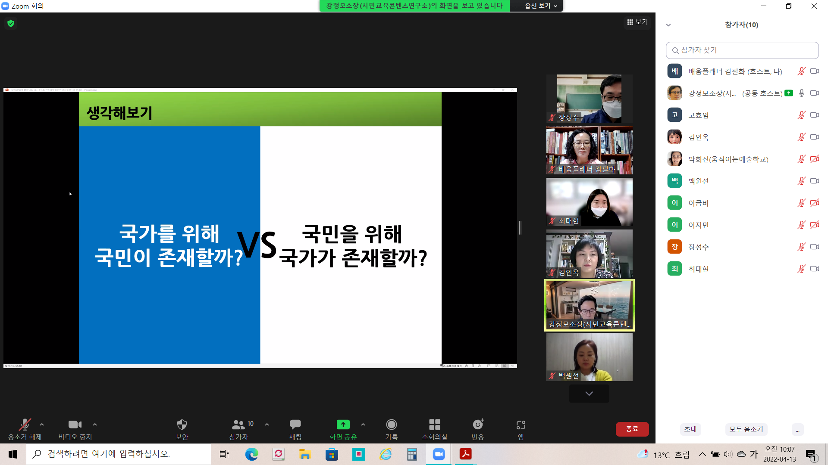This screenshot has height=465, width=828.
Task: Open the 옵션 보기 dropdown
Action: [541, 6]
